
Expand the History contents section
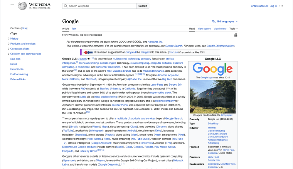pos(8,38)
